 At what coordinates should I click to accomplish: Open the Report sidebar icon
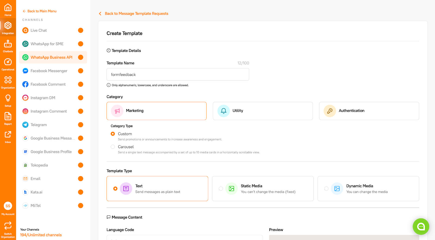(8, 116)
